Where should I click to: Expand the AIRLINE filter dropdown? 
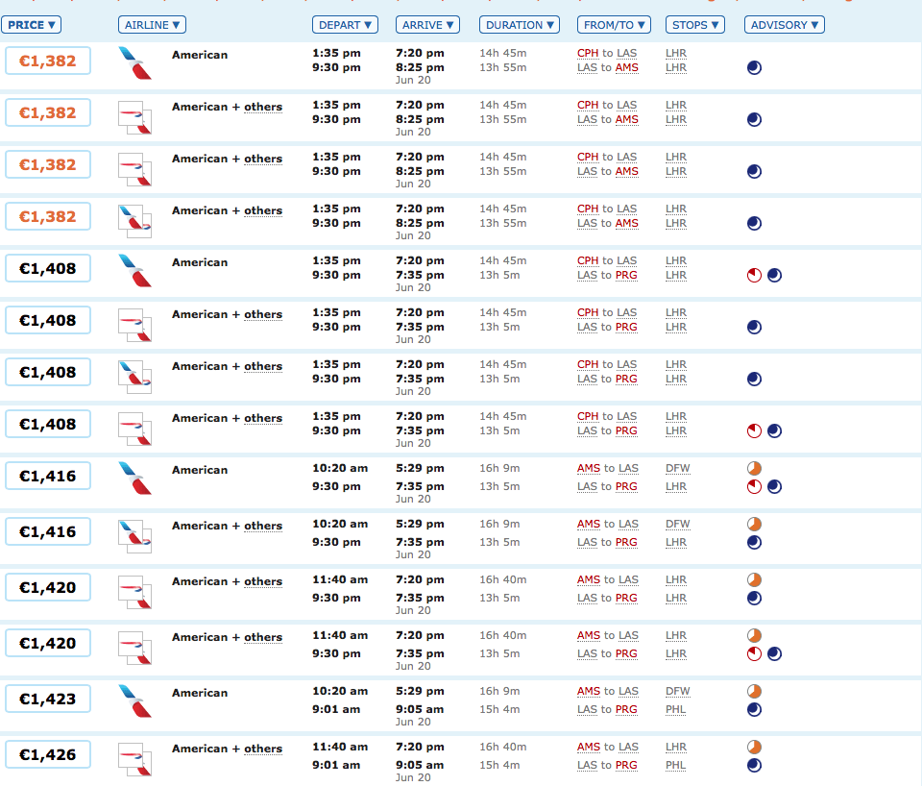click(151, 25)
